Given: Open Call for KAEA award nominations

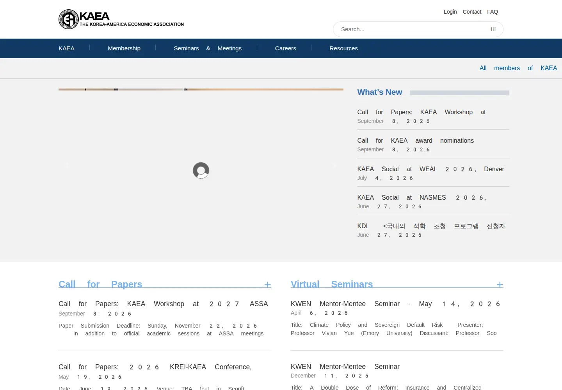Looking at the screenshot, I should click(416, 141).
